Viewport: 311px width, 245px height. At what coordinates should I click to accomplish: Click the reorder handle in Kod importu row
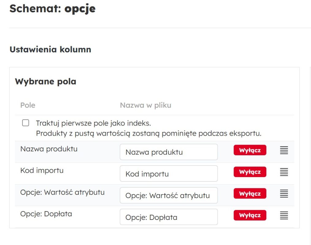[x=284, y=172]
